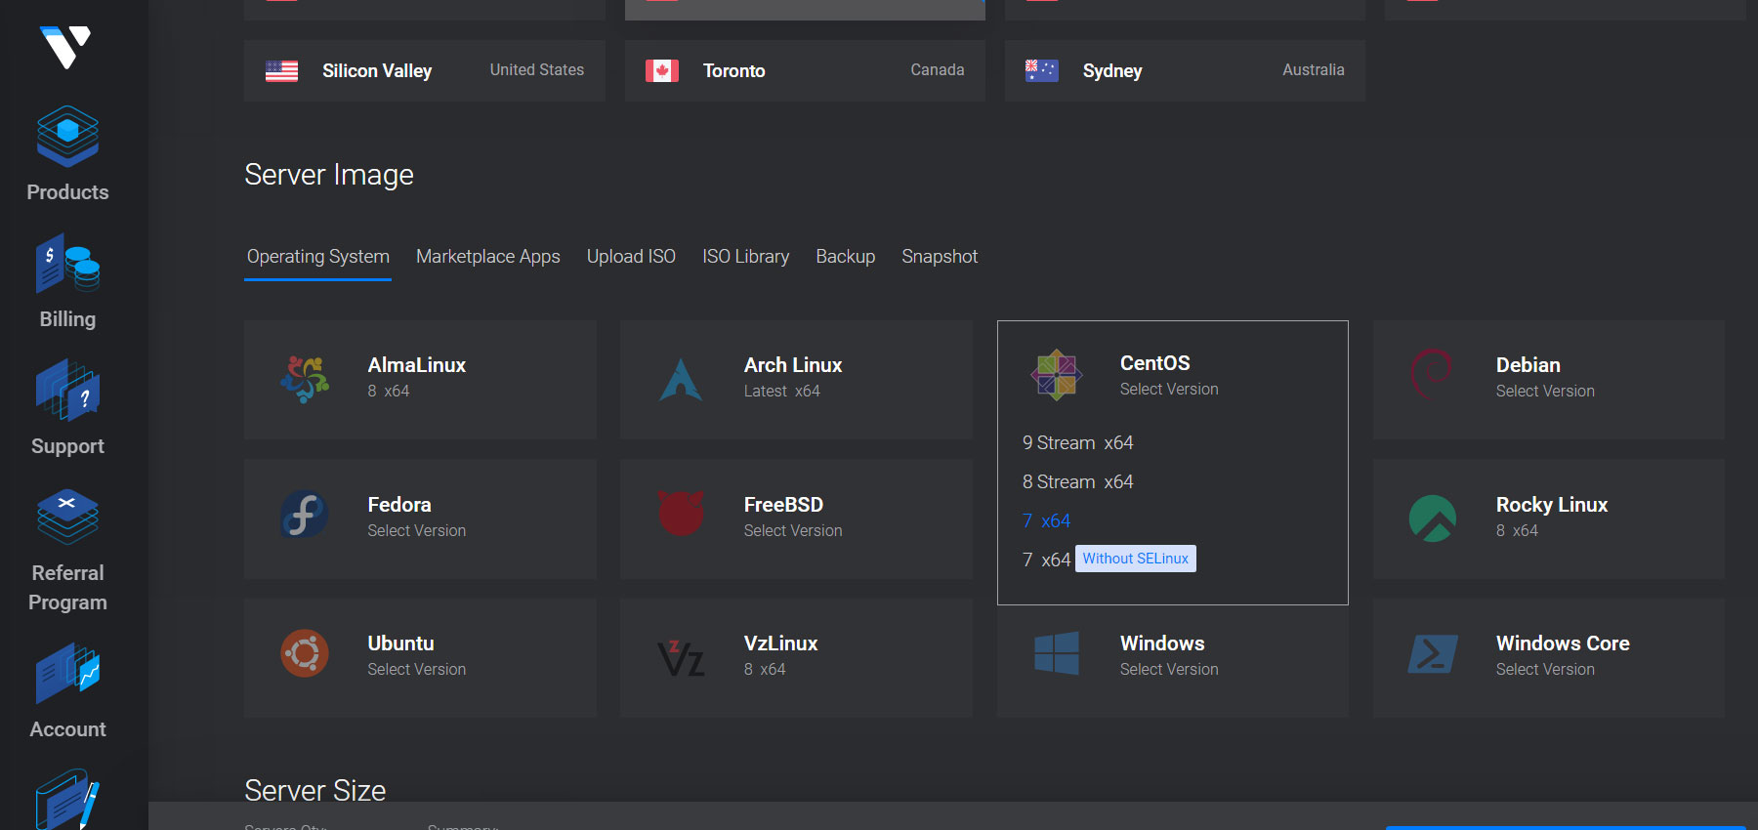The image size is (1758, 830).
Task: Click the Billing label in sidebar
Action: point(67,319)
